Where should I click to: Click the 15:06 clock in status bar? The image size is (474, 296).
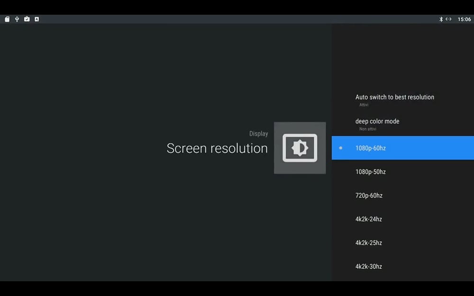click(x=464, y=19)
